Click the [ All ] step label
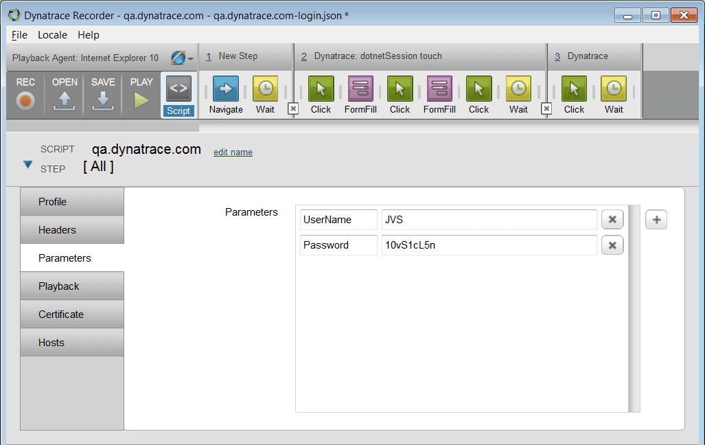 click(x=98, y=166)
